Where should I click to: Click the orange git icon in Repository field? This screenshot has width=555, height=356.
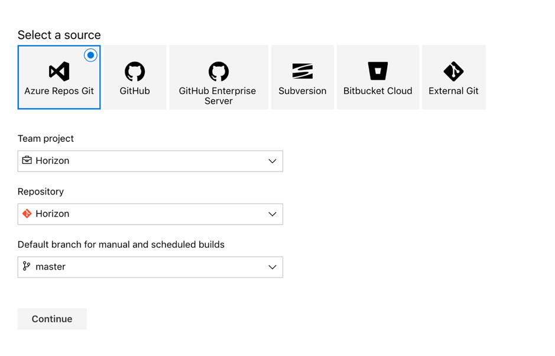[27, 213]
